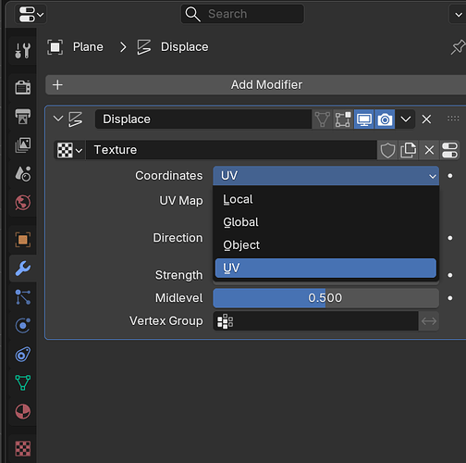
Task: Collapse the Displace modifier panel
Action: click(x=58, y=119)
